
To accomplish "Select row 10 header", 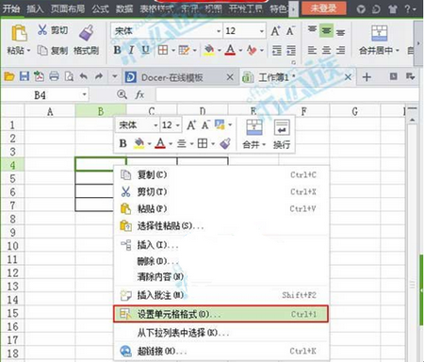I will point(12,246).
